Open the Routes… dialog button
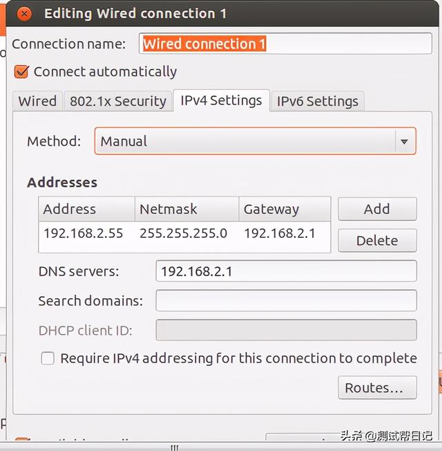Viewport: 442px width, 451px height. pyautogui.click(x=376, y=388)
